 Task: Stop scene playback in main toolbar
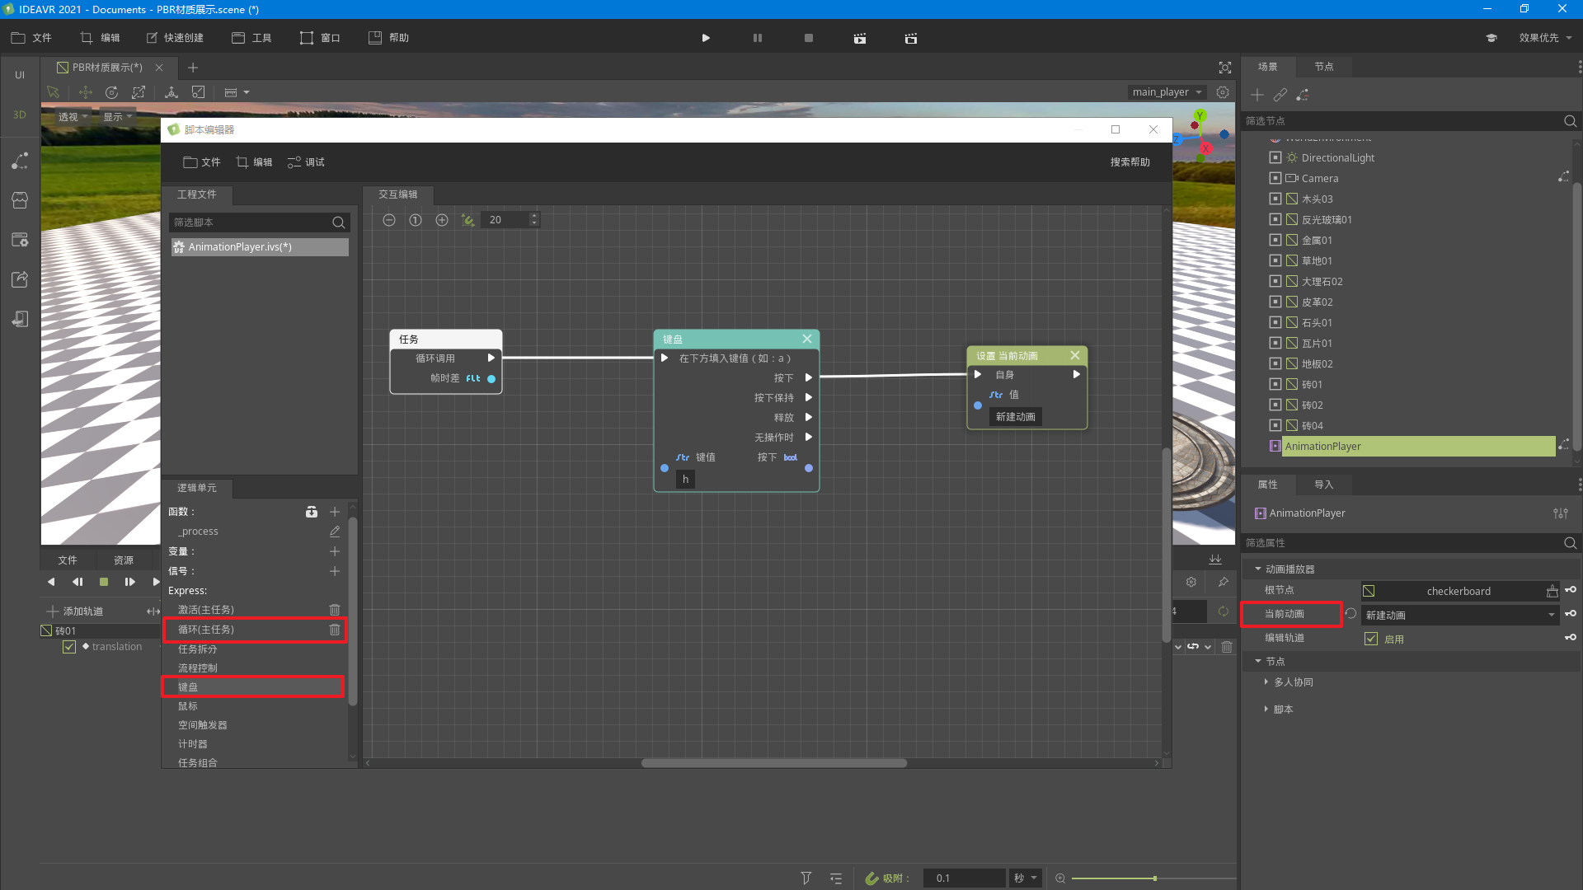point(809,38)
